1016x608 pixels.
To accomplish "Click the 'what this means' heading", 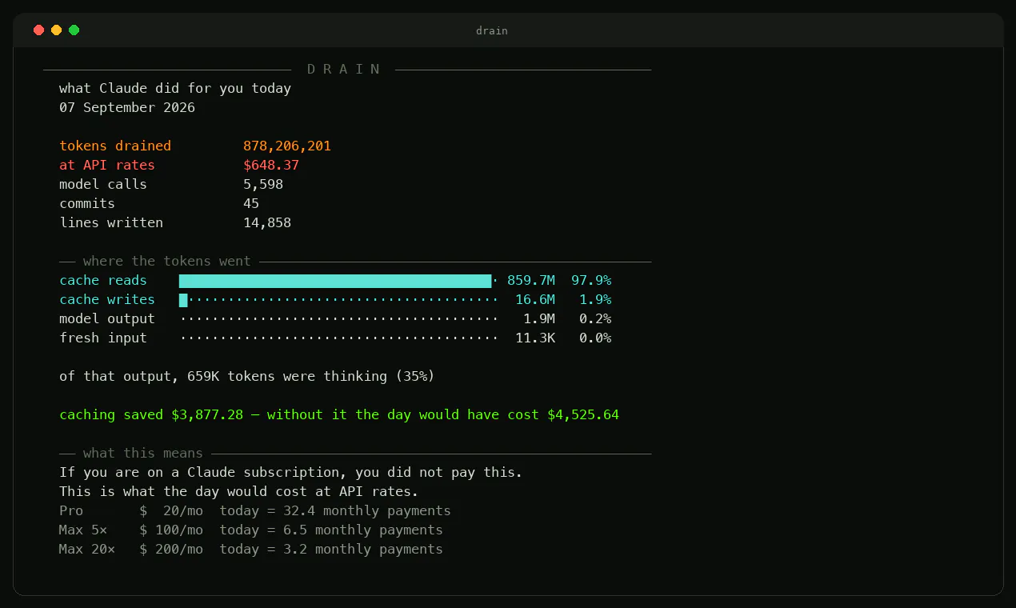I will point(143,453).
